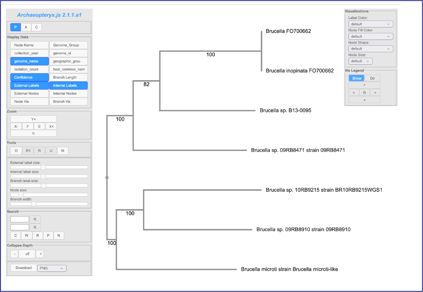Expand the Node Shape dropdown

pyautogui.click(x=370, y=49)
